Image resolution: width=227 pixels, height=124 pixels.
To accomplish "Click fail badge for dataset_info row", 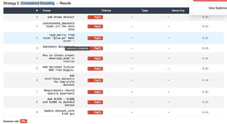I will tap(95, 112).
